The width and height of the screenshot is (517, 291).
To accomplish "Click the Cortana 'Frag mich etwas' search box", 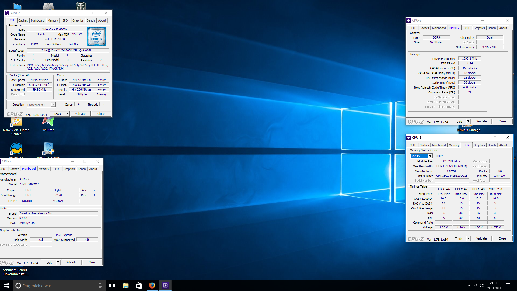I will (x=59, y=286).
